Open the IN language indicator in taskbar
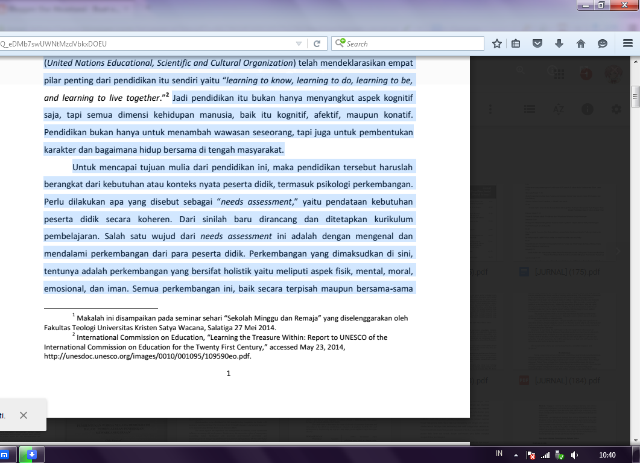This screenshot has width=640, height=463. 499,453
